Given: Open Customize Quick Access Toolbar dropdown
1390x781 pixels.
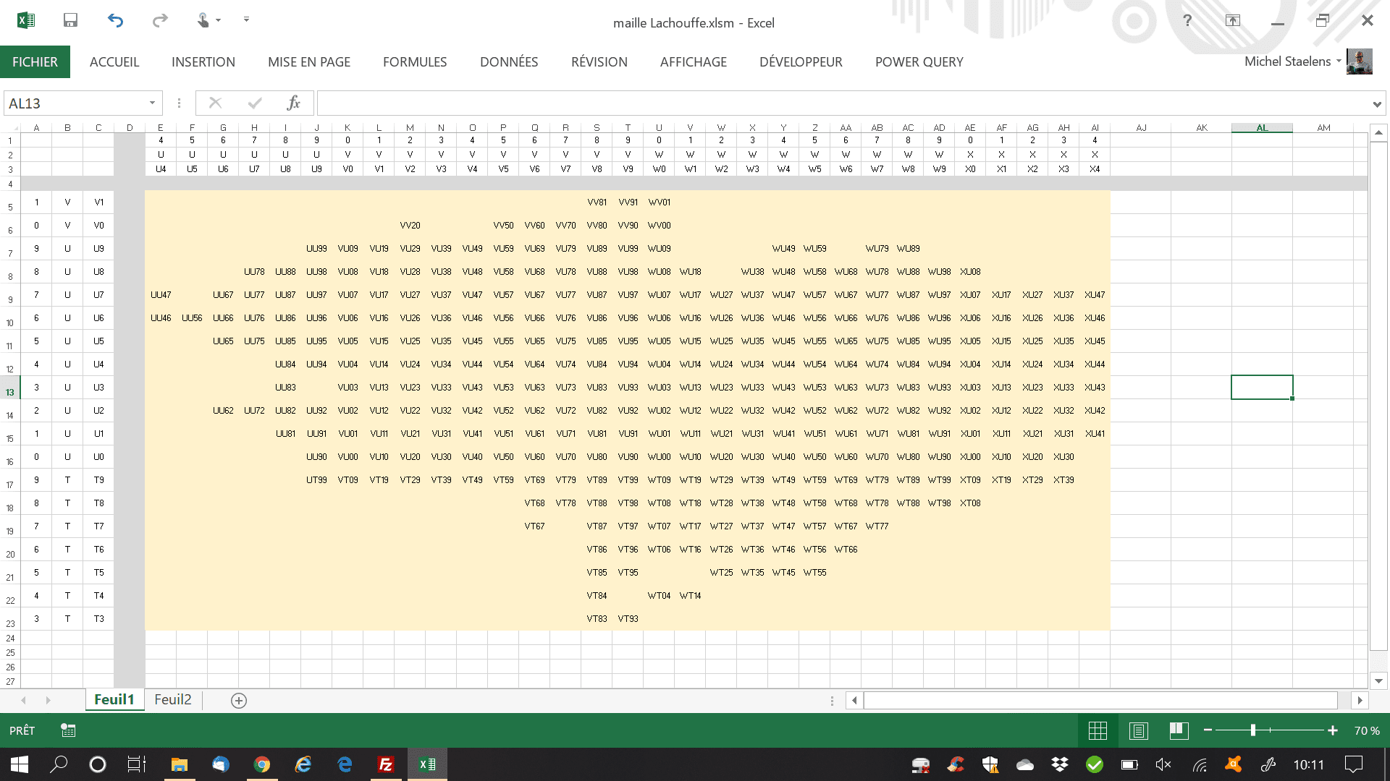Looking at the screenshot, I should (246, 20).
